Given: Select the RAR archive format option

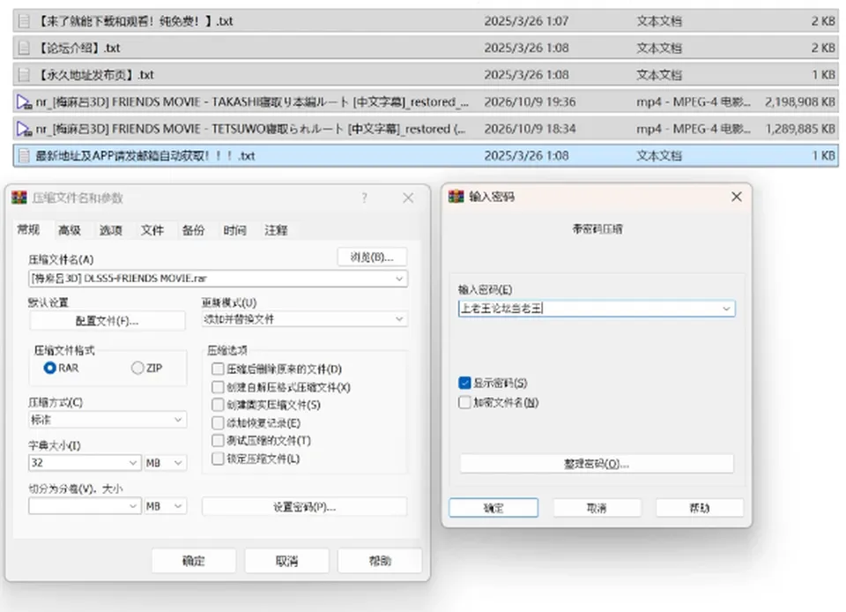Looking at the screenshot, I should point(50,368).
